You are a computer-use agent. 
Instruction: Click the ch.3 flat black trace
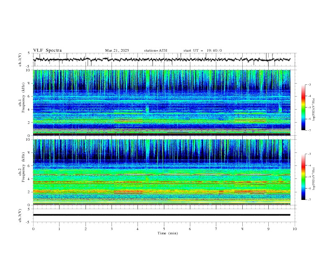click(162, 215)
